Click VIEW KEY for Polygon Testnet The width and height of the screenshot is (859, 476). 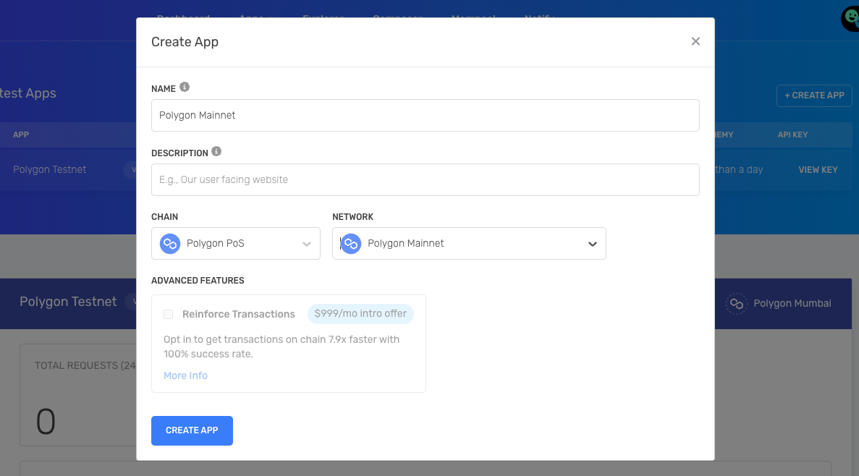(818, 170)
